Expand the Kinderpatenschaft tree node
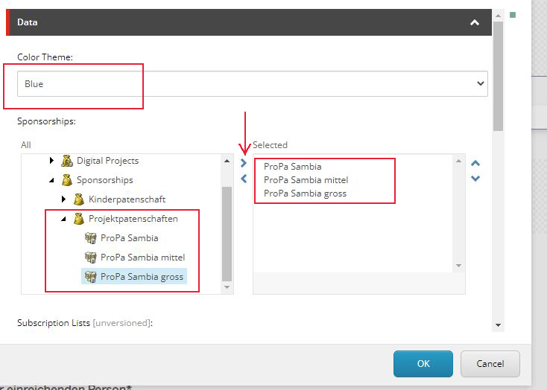Image resolution: width=547 pixels, height=390 pixels. pos(63,199)
